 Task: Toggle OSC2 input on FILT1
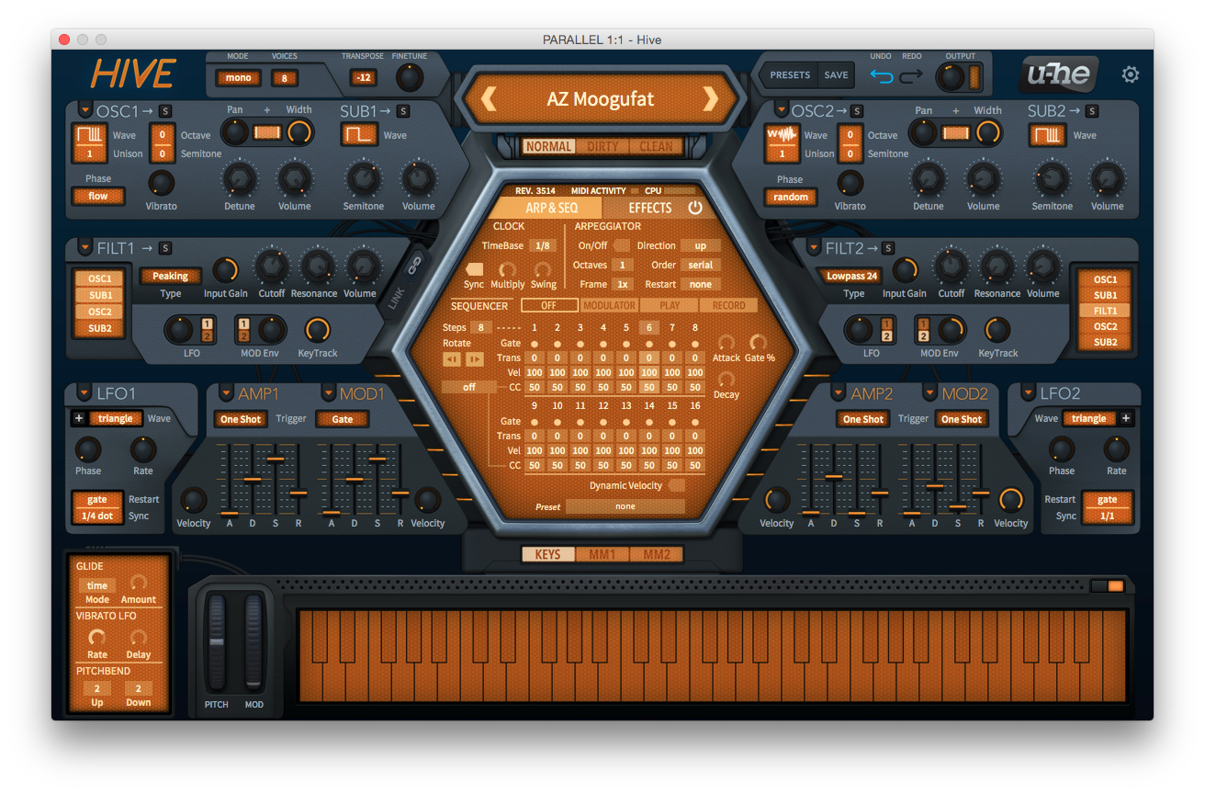(100, 312)
